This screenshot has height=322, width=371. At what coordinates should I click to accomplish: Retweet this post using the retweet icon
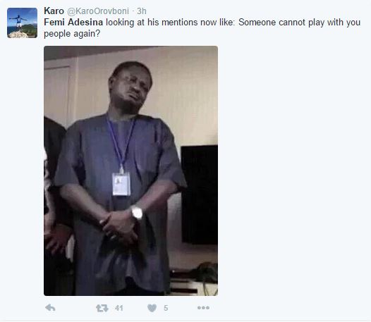point(102,308)
